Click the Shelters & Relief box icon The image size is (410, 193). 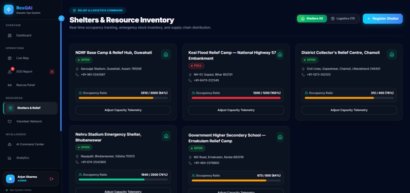coord(10,108)
